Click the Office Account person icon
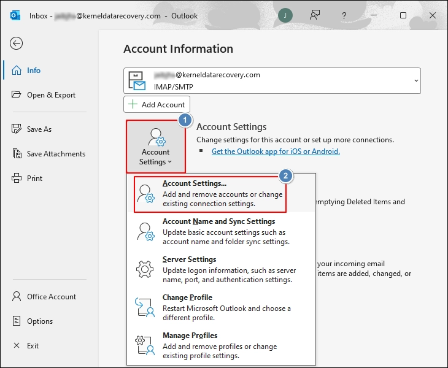The width and height of the screenshot is (448, 368). (x=17, y=296)
